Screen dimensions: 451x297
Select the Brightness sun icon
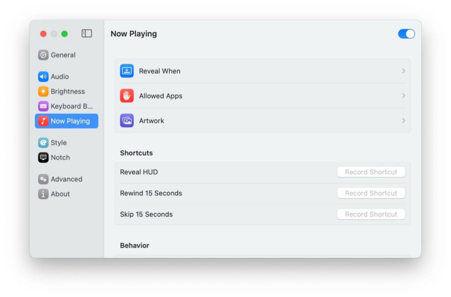tap(43, 91)
